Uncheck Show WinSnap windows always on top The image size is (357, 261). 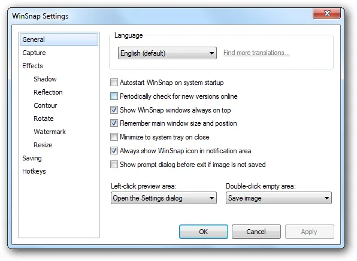pyautogui.click(x=114, y=110)
